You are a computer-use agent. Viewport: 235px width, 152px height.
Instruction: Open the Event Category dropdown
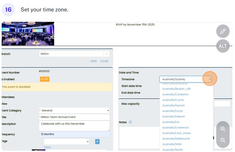click(x=74, y=110)
